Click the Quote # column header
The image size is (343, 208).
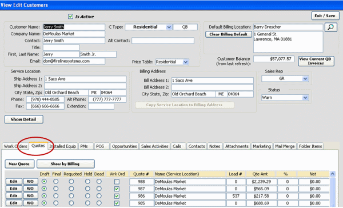tap(141, 174)
